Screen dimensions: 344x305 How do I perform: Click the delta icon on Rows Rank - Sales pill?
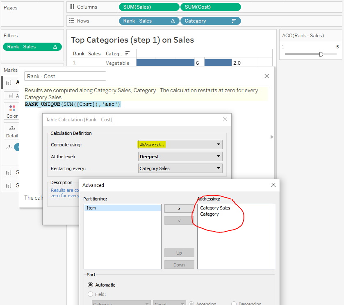tap(173, 21)
